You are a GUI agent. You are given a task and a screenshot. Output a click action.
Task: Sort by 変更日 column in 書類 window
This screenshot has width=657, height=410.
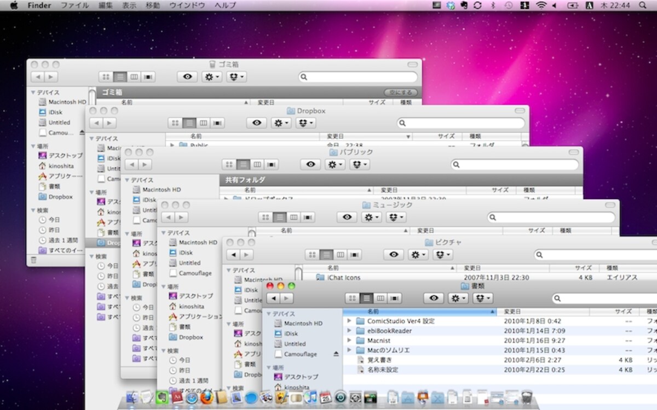[x=542, y=312]
